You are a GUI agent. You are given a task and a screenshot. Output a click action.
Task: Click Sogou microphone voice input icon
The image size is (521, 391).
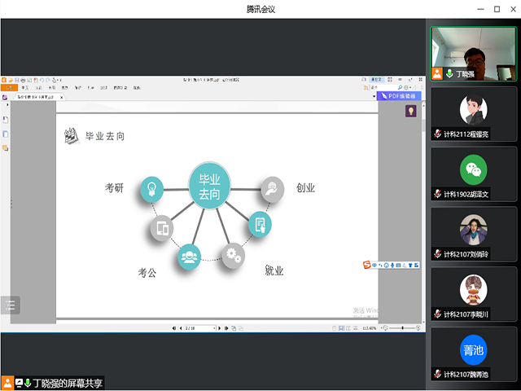tap(392, 266)
